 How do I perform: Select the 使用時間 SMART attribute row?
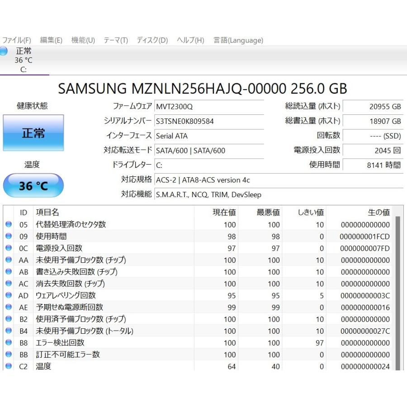click(x=199, y=237)
